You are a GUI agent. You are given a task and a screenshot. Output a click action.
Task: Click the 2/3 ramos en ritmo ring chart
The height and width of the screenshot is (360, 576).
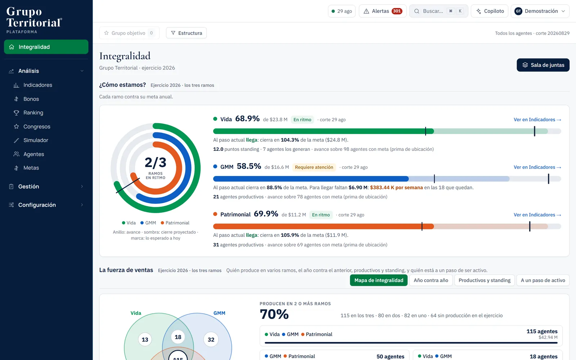pyautogui.click(x=156, y=168)
